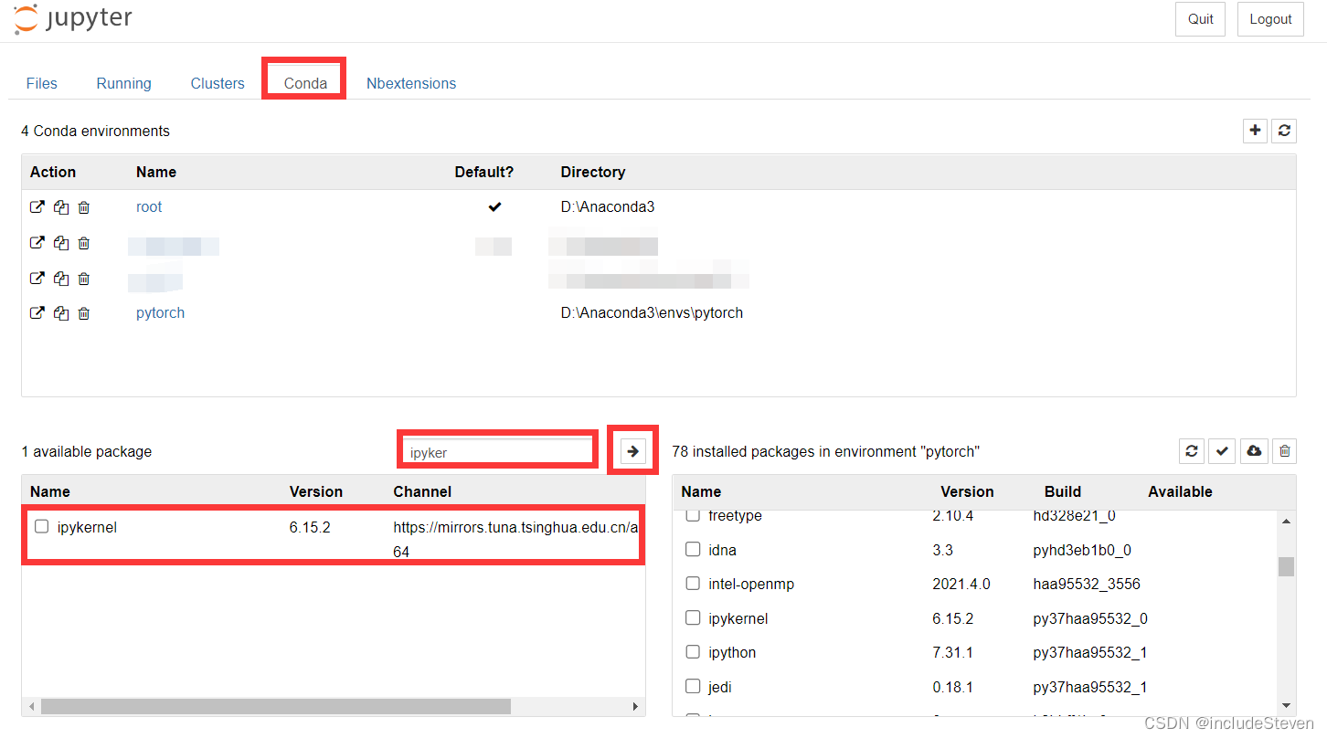This screenshot has width=1327, height=738.
Task: Select the pytorch environment link
Action: [161, 313]
